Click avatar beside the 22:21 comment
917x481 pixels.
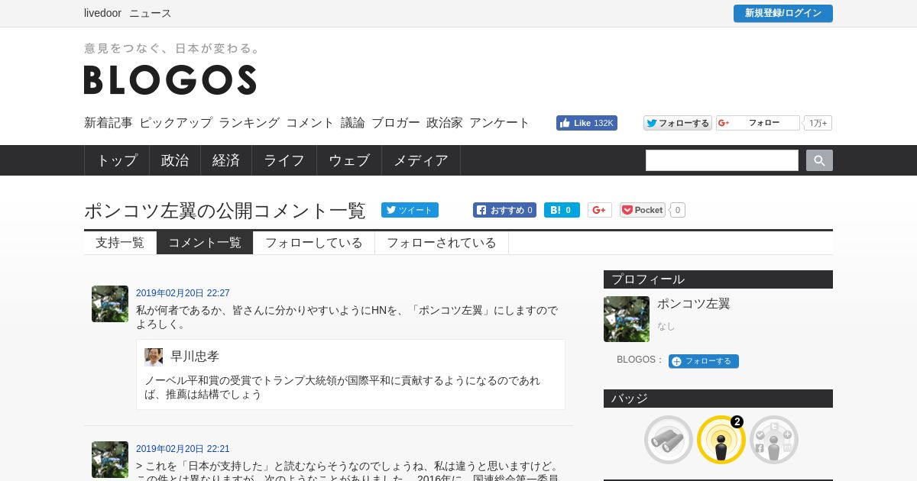[110, 460]
